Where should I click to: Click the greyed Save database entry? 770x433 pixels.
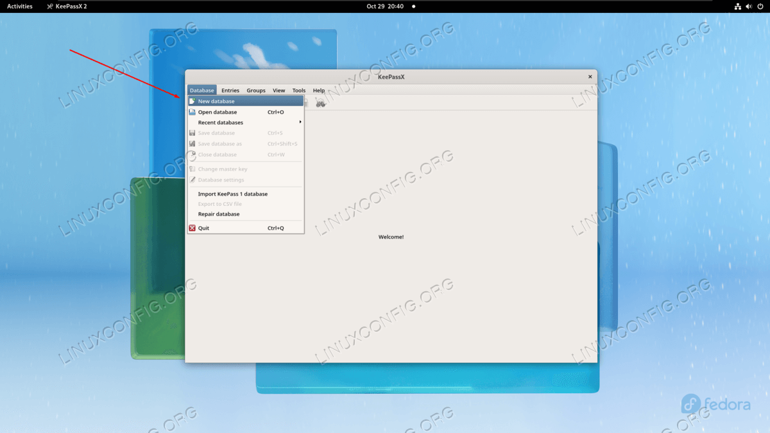(245, 133)
